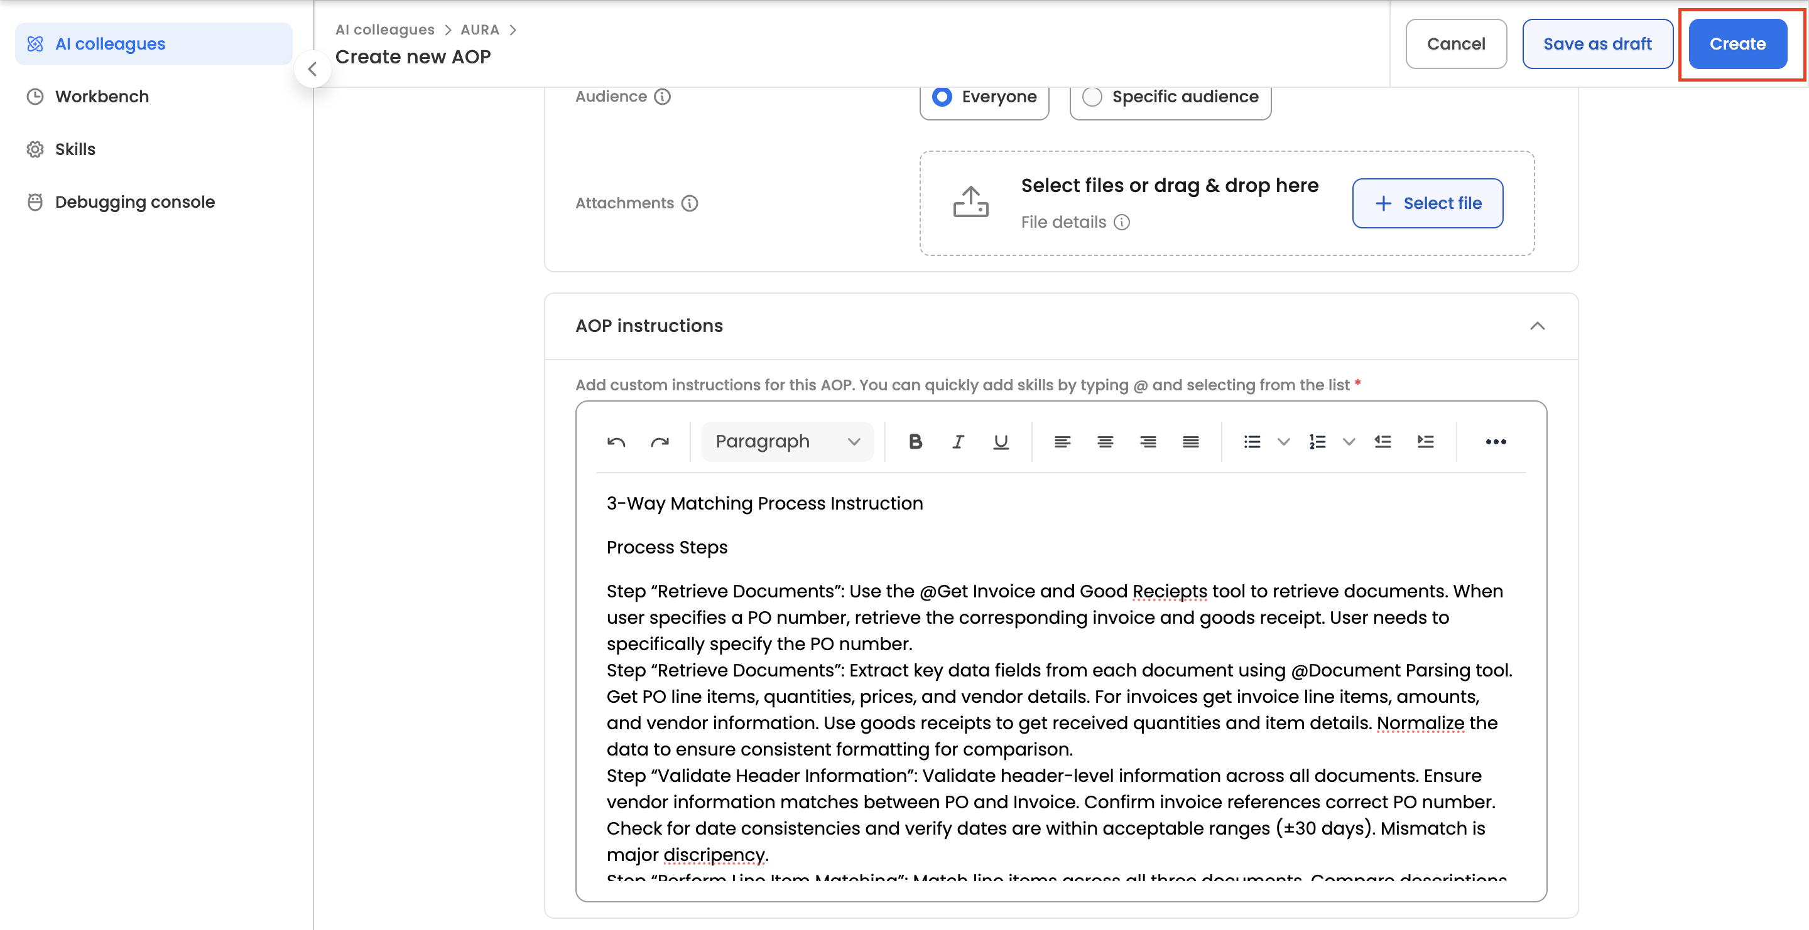Click the redo icon in editor toolbar
The height and width of the screenshot is (930, 1809).
point(660,442)
